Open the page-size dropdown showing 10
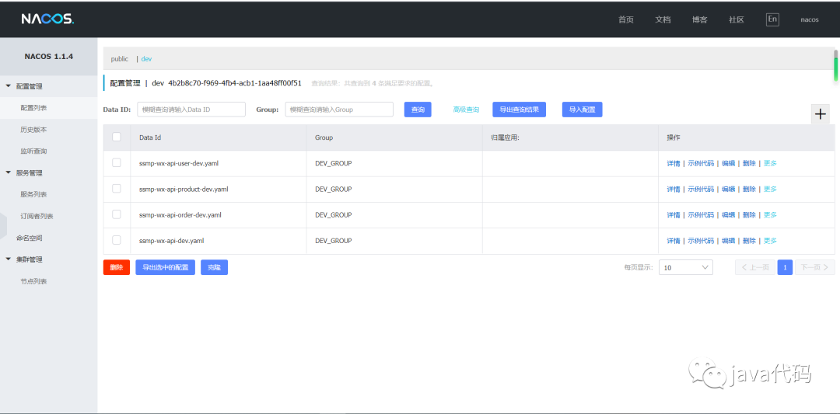840x414 pixels. point(686,267)
